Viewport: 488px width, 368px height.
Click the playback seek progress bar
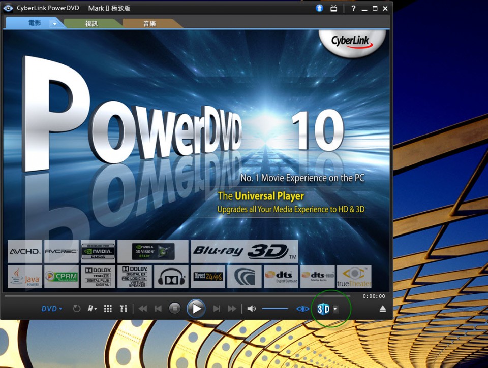click(178, 296)
